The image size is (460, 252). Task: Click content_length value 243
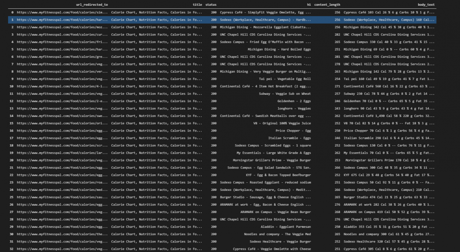point(337,108)
